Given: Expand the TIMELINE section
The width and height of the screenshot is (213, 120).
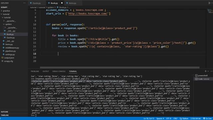Looking at the screenshot, I should 5,115.
